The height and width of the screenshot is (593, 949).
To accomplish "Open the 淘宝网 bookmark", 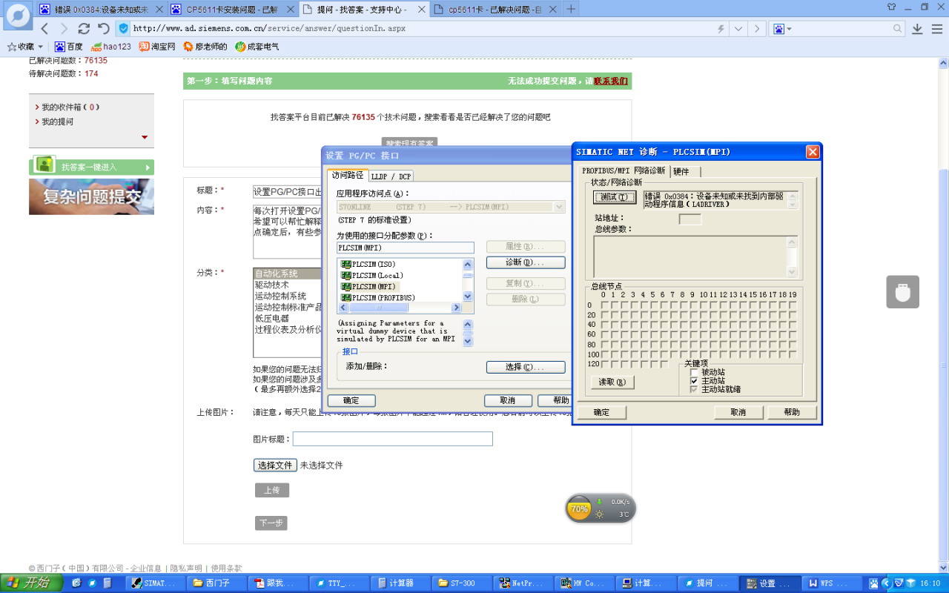I will point(157,47).
